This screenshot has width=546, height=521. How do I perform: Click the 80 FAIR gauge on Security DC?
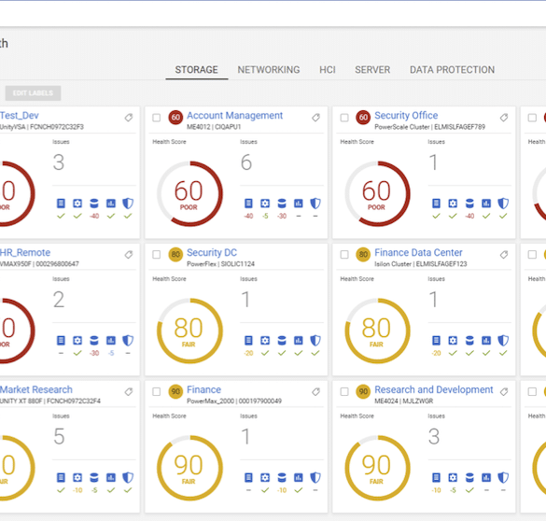[189, 331]
